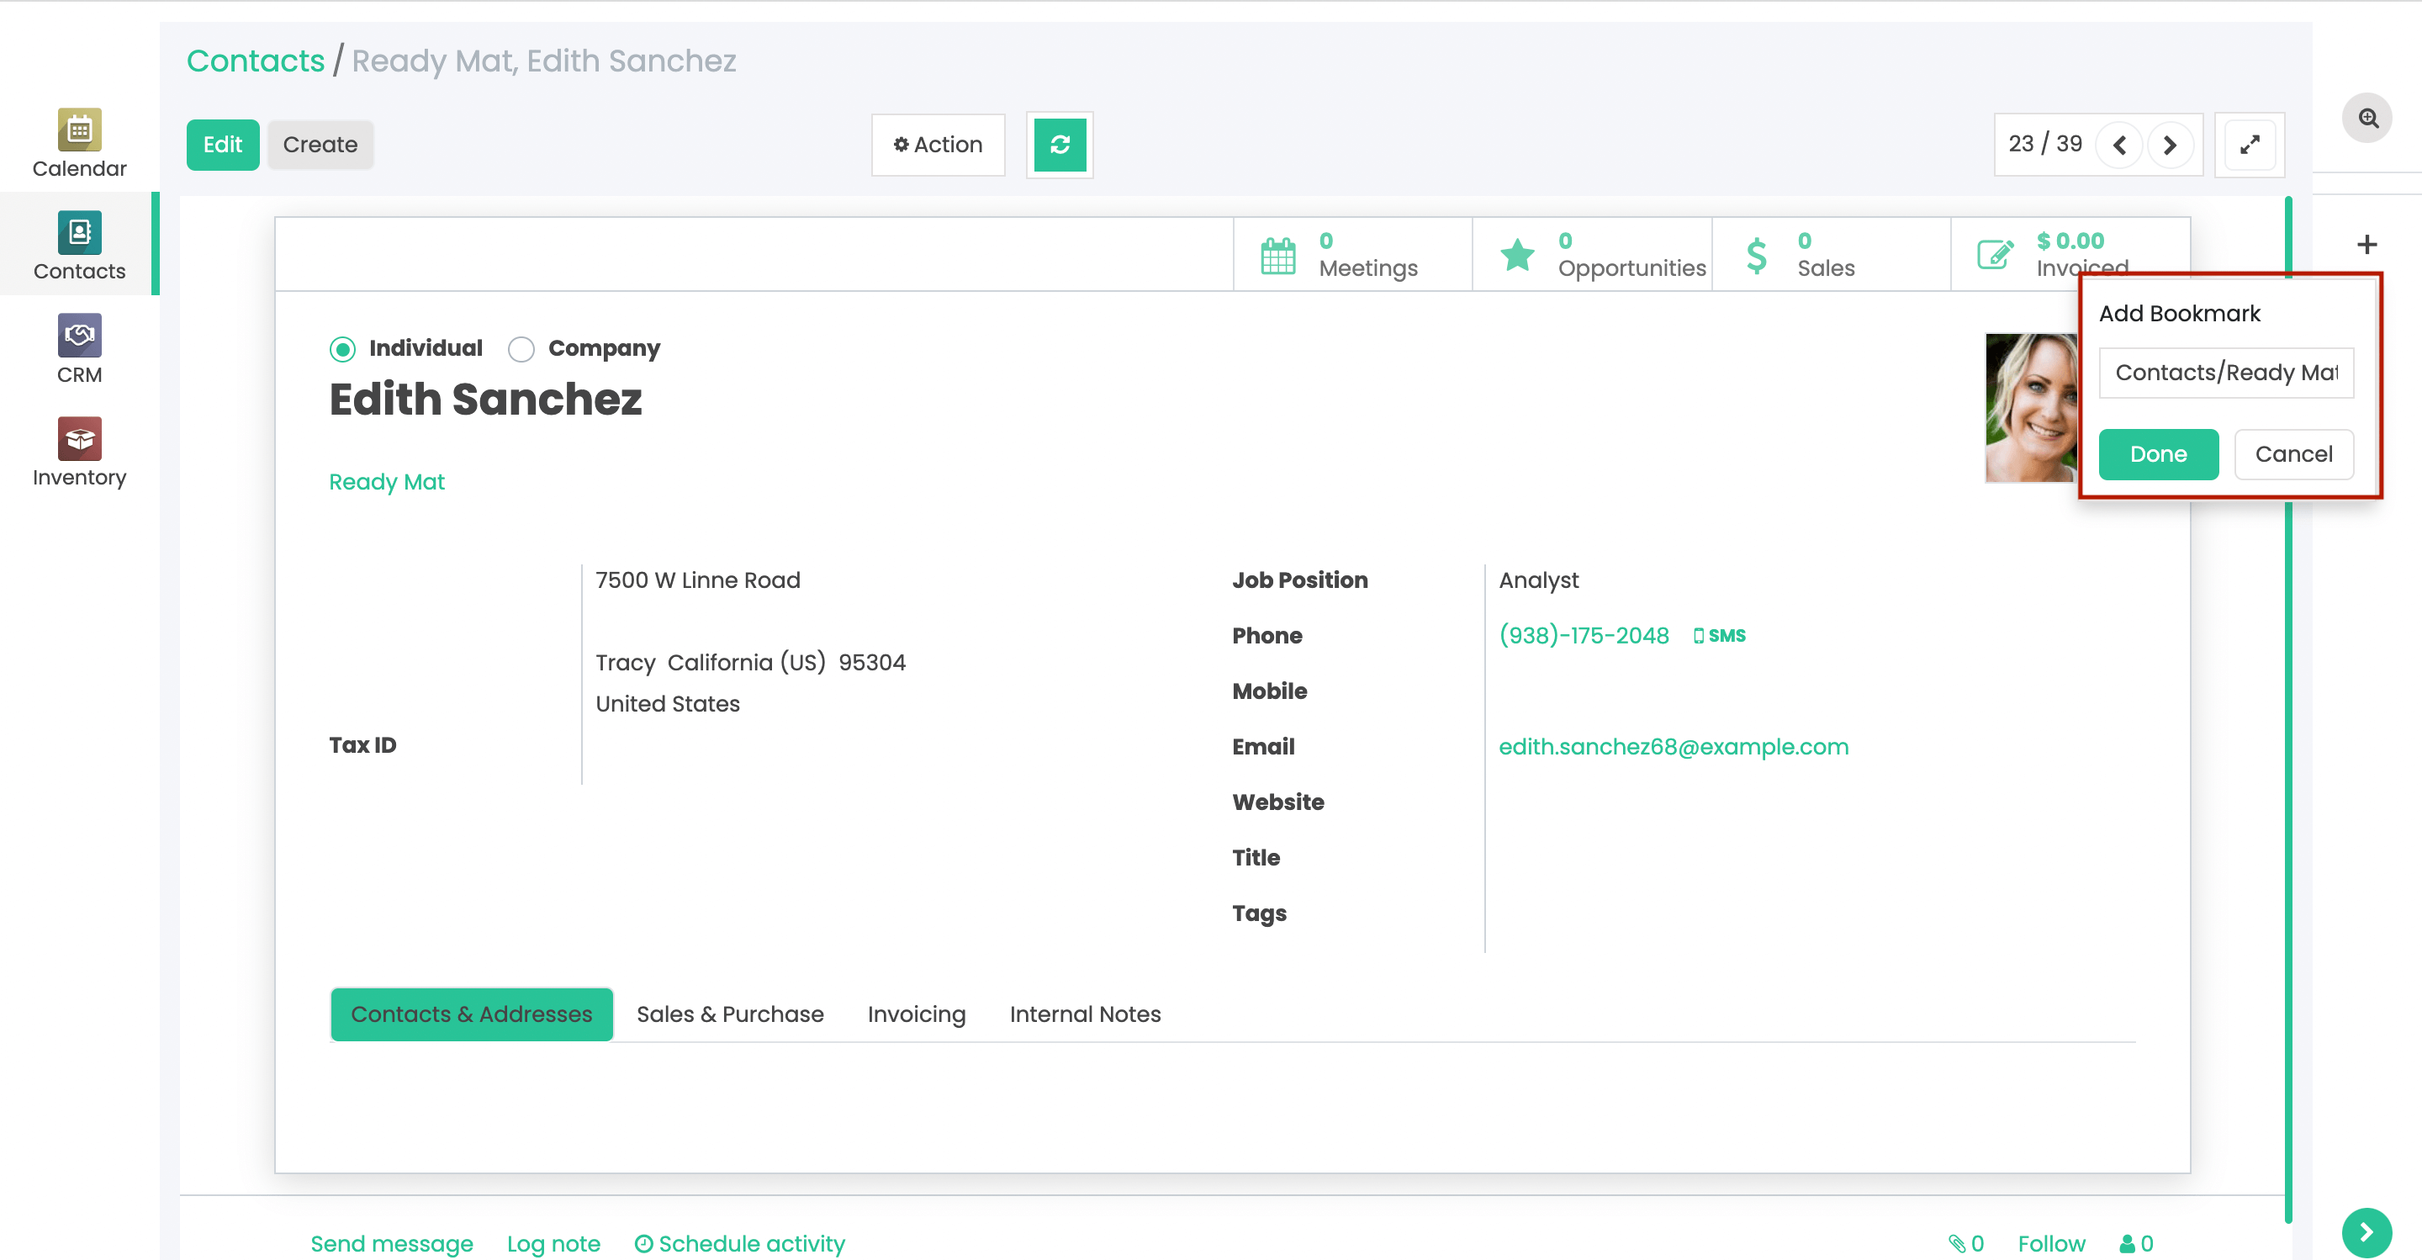Open the Calendar app icon

tap(79, 130)
